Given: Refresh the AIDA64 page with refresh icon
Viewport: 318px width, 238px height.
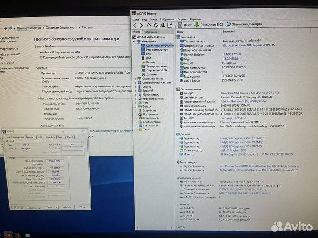Looking at the screenshot, I should point(155,25).
